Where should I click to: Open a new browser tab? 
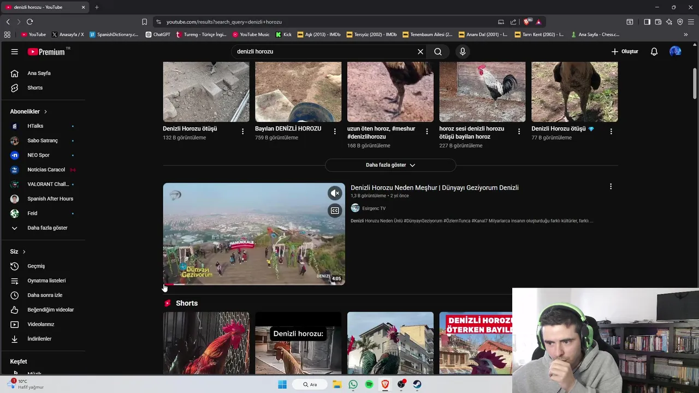(97, 7)
